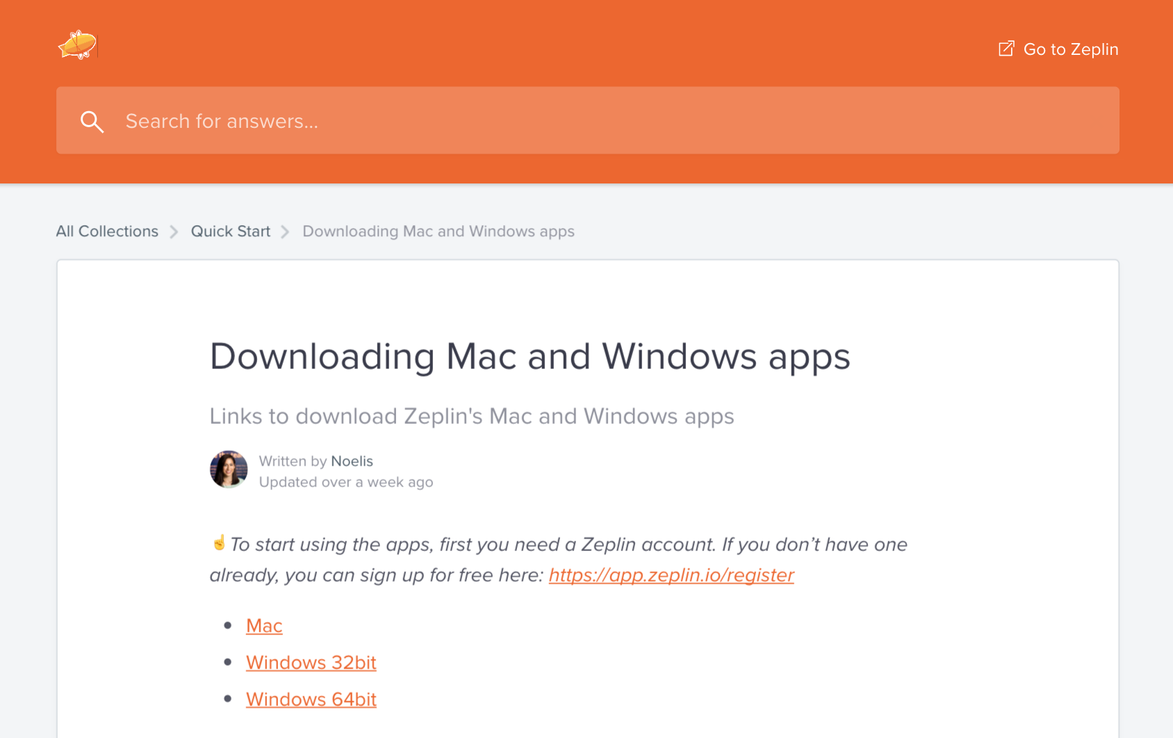Click the author name Noelis
This screenshot has width=1173, height=738.
click(352, 461)
